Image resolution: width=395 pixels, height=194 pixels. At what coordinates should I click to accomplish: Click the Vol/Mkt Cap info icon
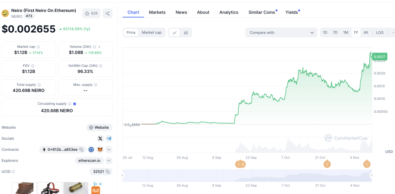[x=101, y=66]
